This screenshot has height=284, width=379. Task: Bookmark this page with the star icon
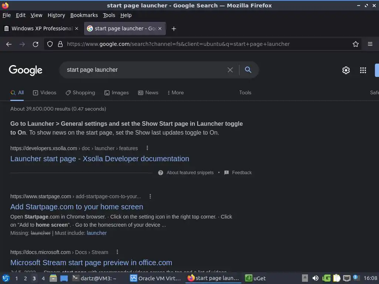(356, 44)
